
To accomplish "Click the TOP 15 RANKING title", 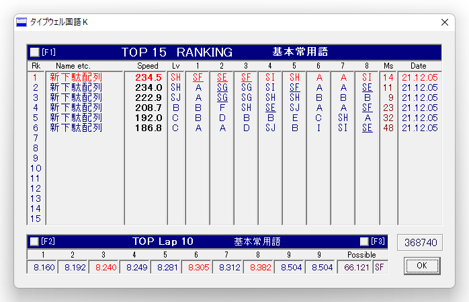I will point(177,52).
